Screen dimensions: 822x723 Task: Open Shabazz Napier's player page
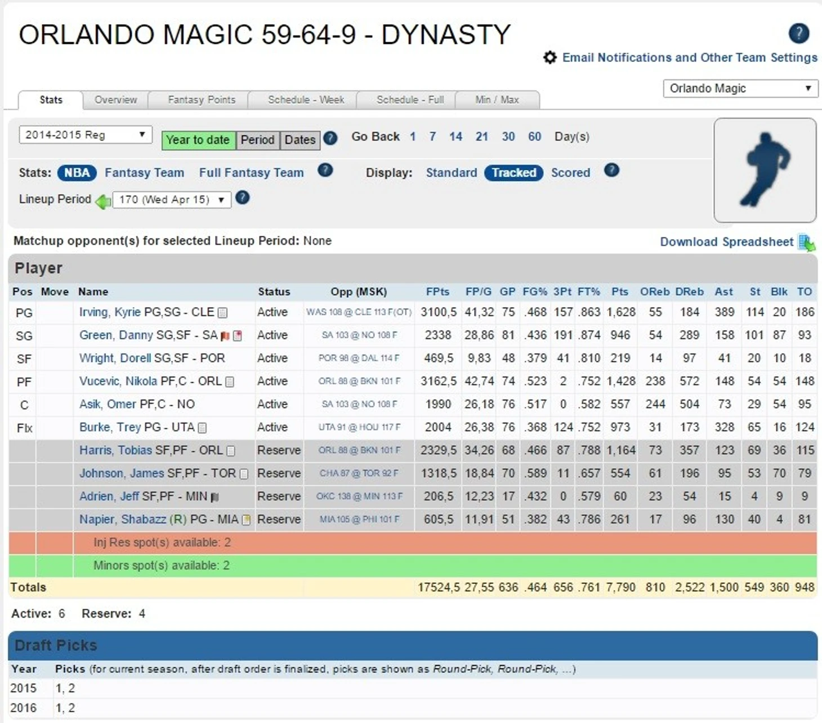123,520
